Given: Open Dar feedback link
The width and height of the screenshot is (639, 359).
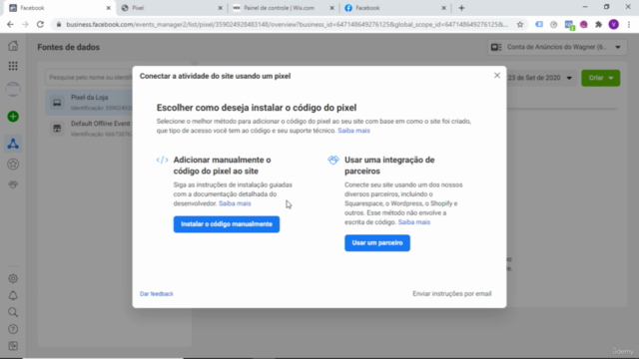Looking at the screenshot, I should 157,294.
